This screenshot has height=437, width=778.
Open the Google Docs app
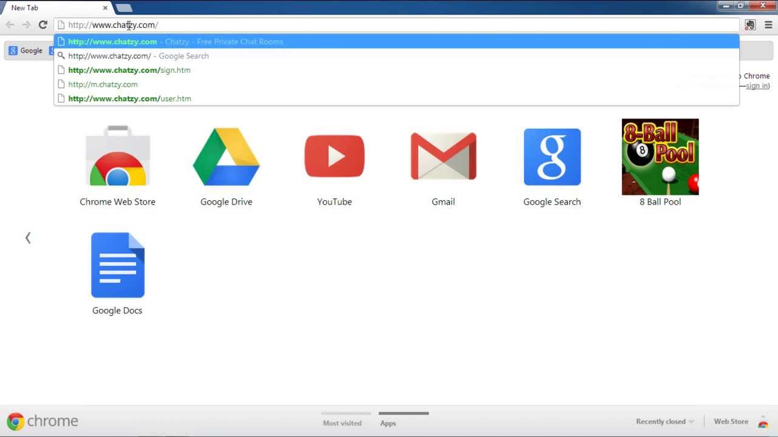pyautogui.click(x=117, y=265)
